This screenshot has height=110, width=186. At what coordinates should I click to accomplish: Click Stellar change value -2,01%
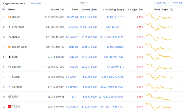[139, 77]
